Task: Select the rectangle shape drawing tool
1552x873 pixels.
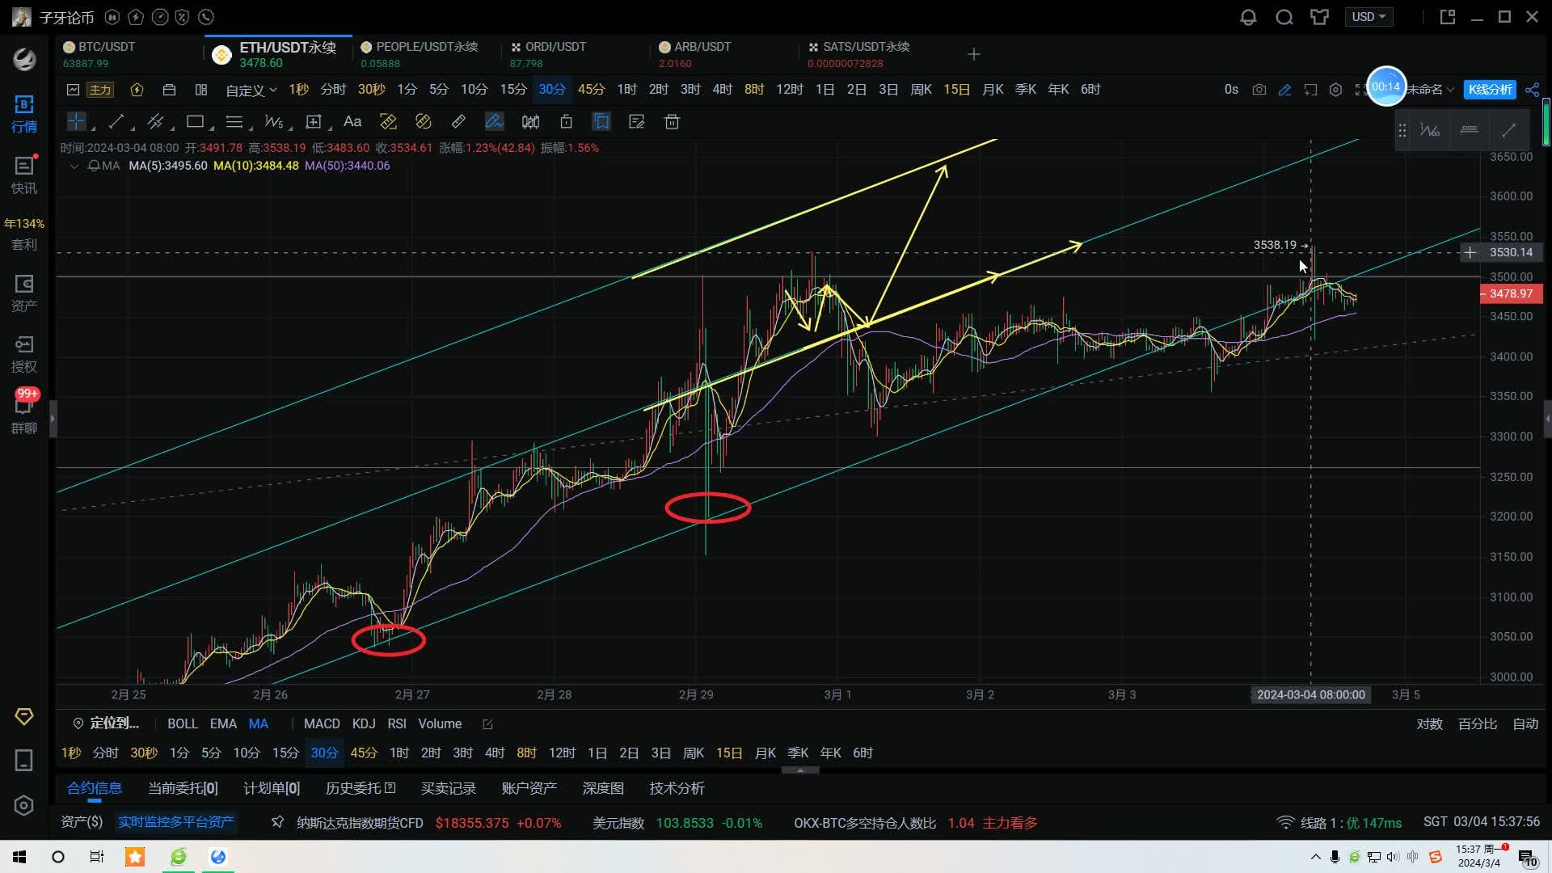Action: pyautogui.click(x=195, y=122)
